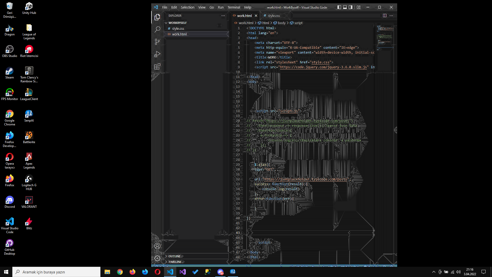The height and width of the screenshot is (277, 492).
Task: Open the volume control in the tray
Action: tap(458, 272)
